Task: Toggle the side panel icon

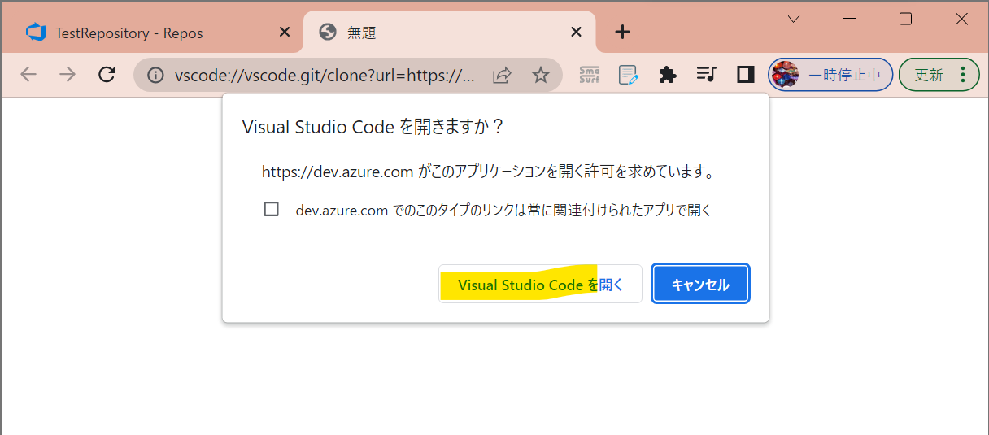Action: [x=744, y=75]
